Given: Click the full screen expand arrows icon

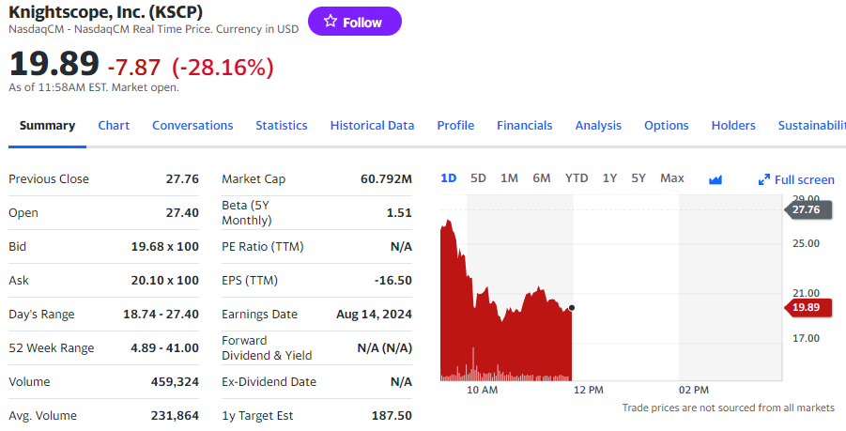Looking at the screenshot, I should click(764, 179).
